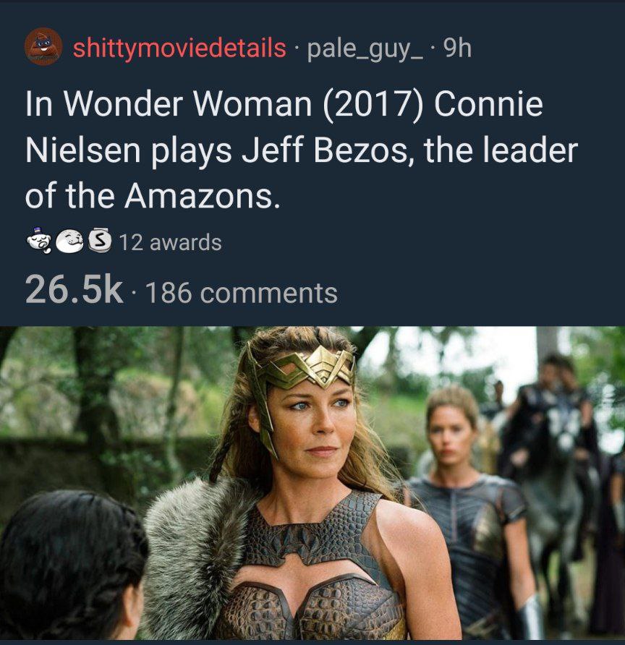
Task: Click the queen's face in the post image
Action: [317, 428]
